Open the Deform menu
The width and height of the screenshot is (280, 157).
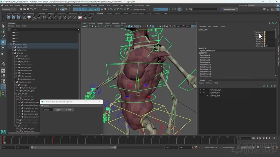coord(85,5)
